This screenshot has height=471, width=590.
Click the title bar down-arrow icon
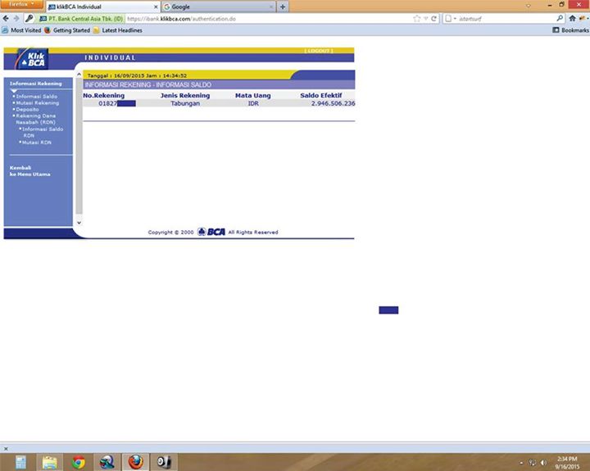(529, 5)
